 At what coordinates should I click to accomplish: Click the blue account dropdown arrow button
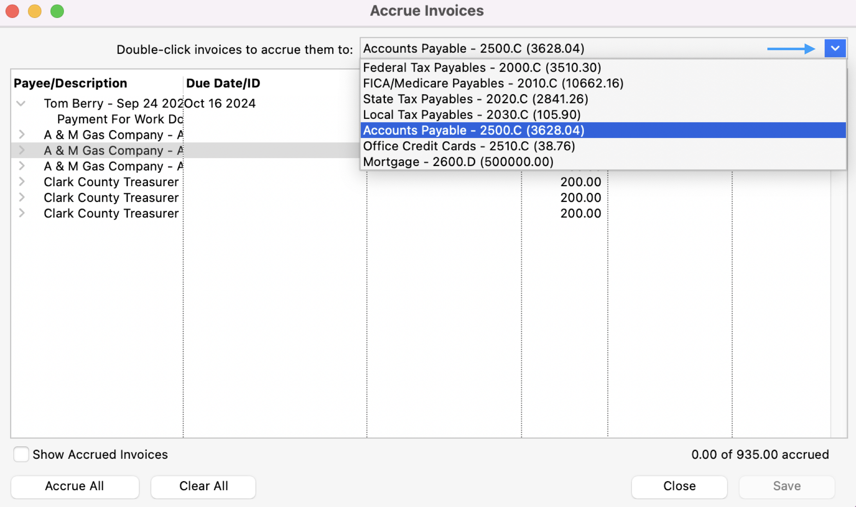835,49
